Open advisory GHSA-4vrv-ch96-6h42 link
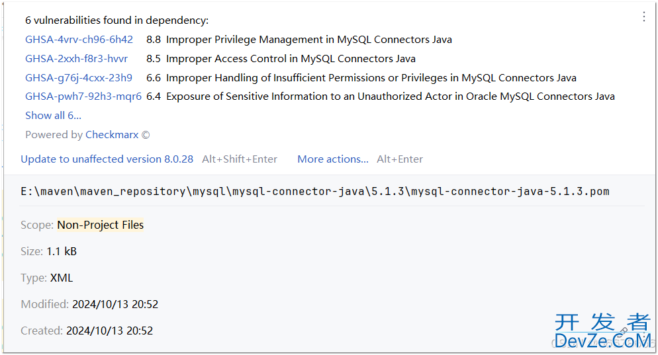Image resolution: width=658 pixels, height=355 pixels. [79, 40]
